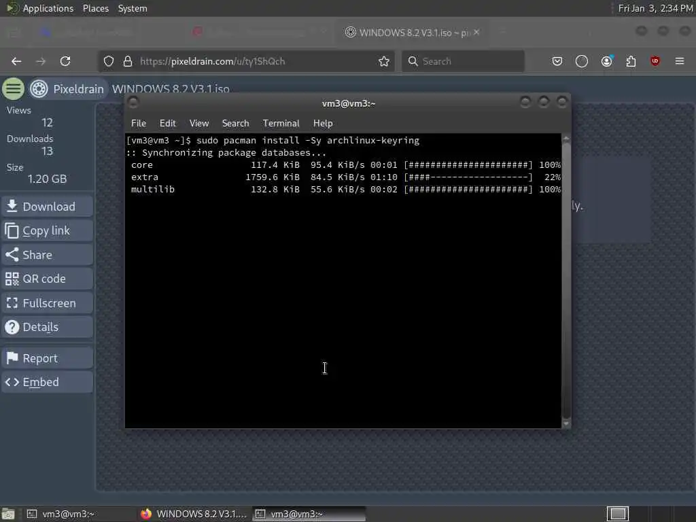Open the System menu in top panel
Image resolution: width=696 pixels, height=522 pixels.
(133, 8)
